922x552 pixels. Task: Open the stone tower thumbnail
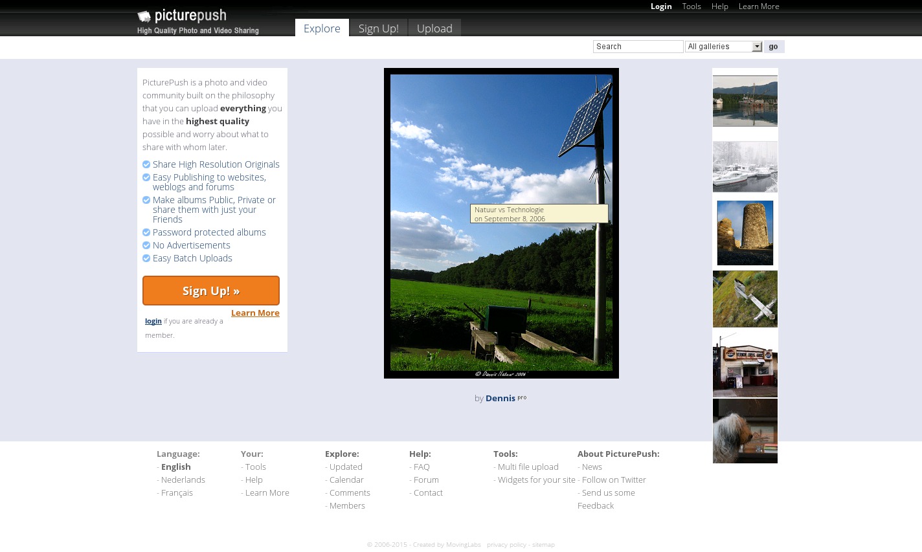click(x=745, y=233)
